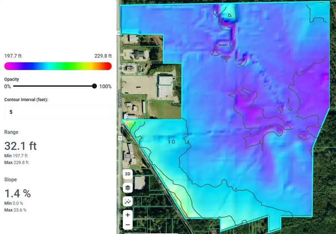This screenshot has height=234, width=336.
Task: Click the middle of the opacity slider track
Action: point(54,86)
